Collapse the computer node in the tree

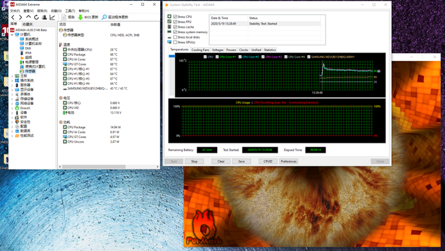12,35
